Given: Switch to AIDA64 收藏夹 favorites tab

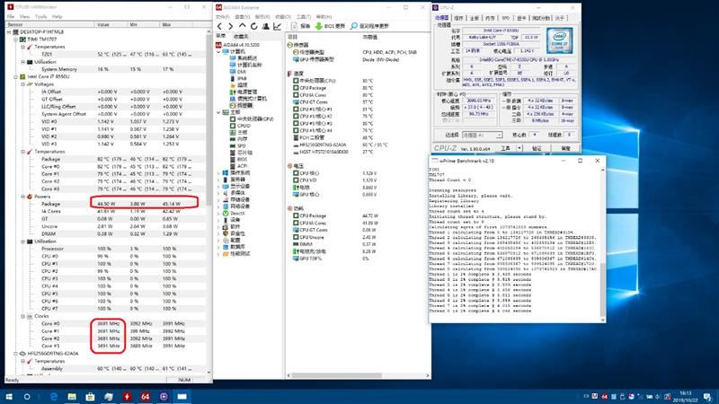Looking at the screenshot, I should [x=241, y=36].
